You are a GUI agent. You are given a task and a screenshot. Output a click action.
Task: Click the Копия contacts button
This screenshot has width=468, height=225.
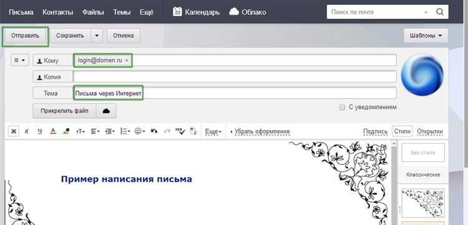[x=52, y=77]
